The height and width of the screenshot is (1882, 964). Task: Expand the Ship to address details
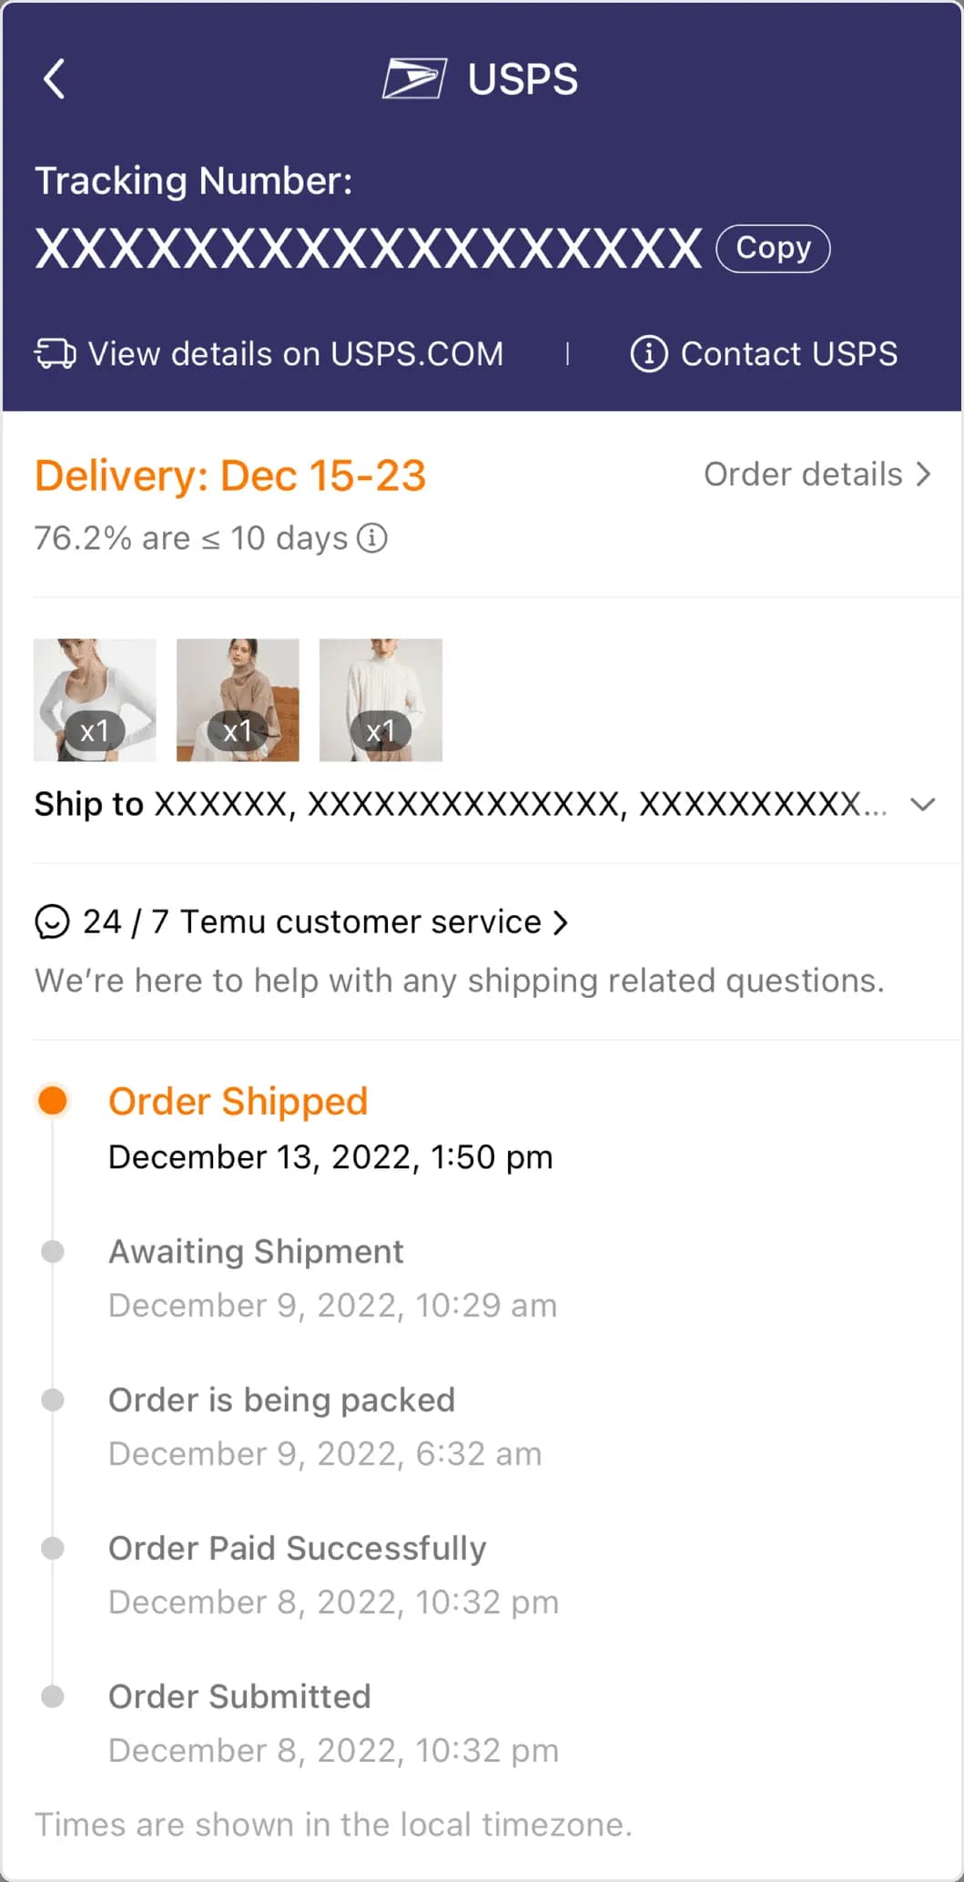coord(923,804)
